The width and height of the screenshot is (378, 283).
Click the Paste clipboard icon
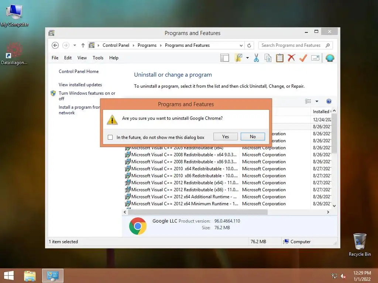[280, 58]
